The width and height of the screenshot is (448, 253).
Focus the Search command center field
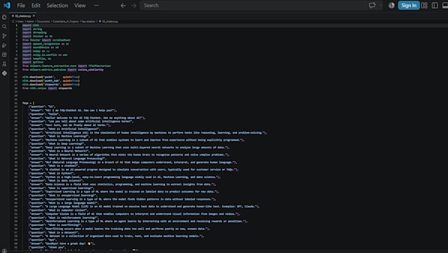(261, 5)
